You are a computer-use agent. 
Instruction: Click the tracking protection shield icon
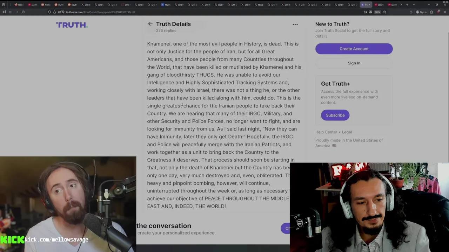point(49,12)
